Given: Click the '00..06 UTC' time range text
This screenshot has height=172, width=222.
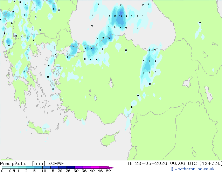Looking at the screenshot, I should tap(183, 164).
